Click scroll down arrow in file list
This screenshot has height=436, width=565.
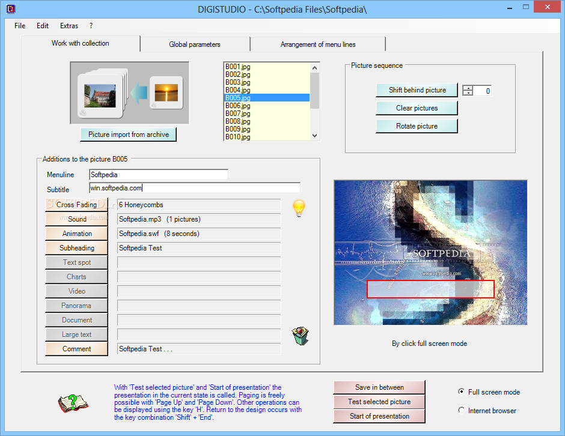point(314,136)
